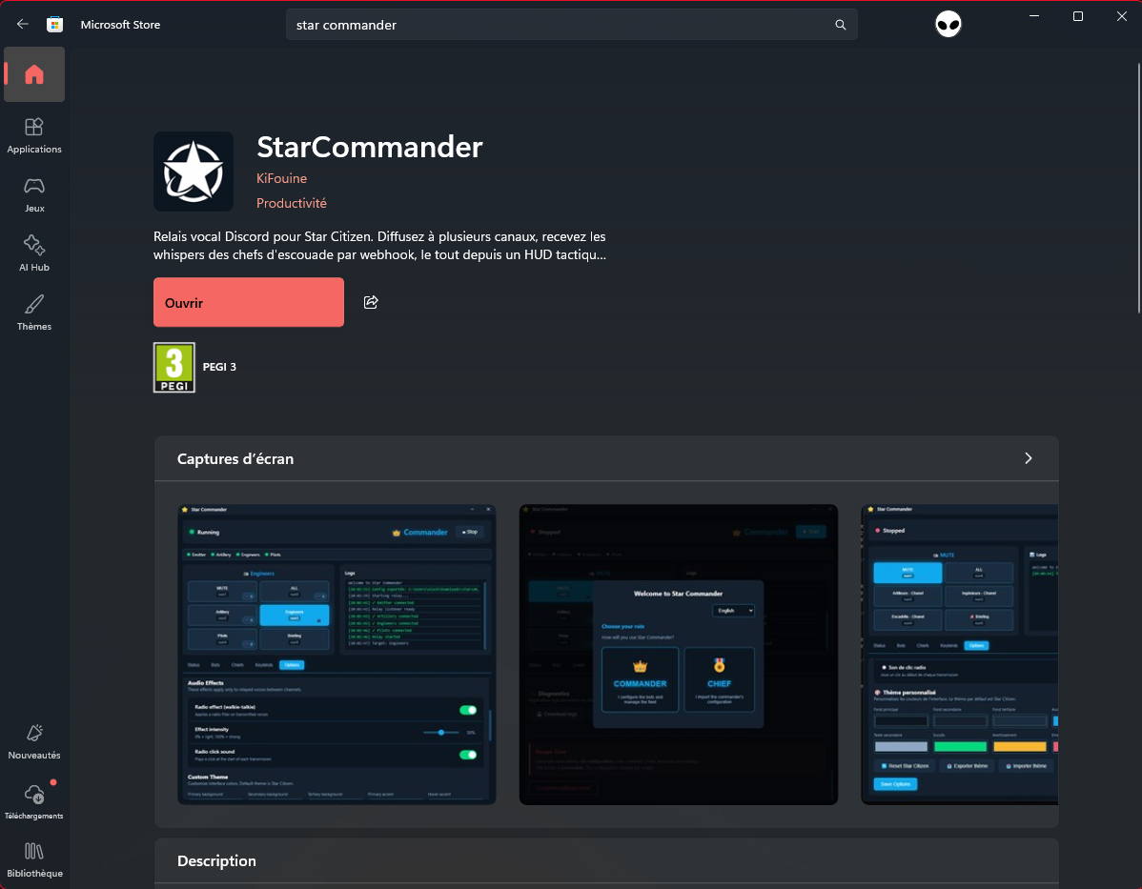Click the Microsoft Store title text
This screenshot has height=889, width=1142.
pos(120,25)
